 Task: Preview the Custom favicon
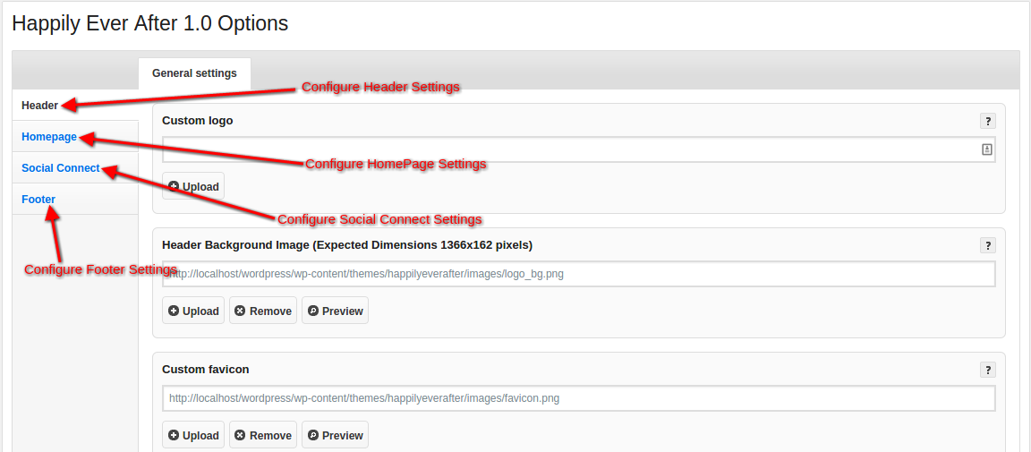tap(335, 435)
